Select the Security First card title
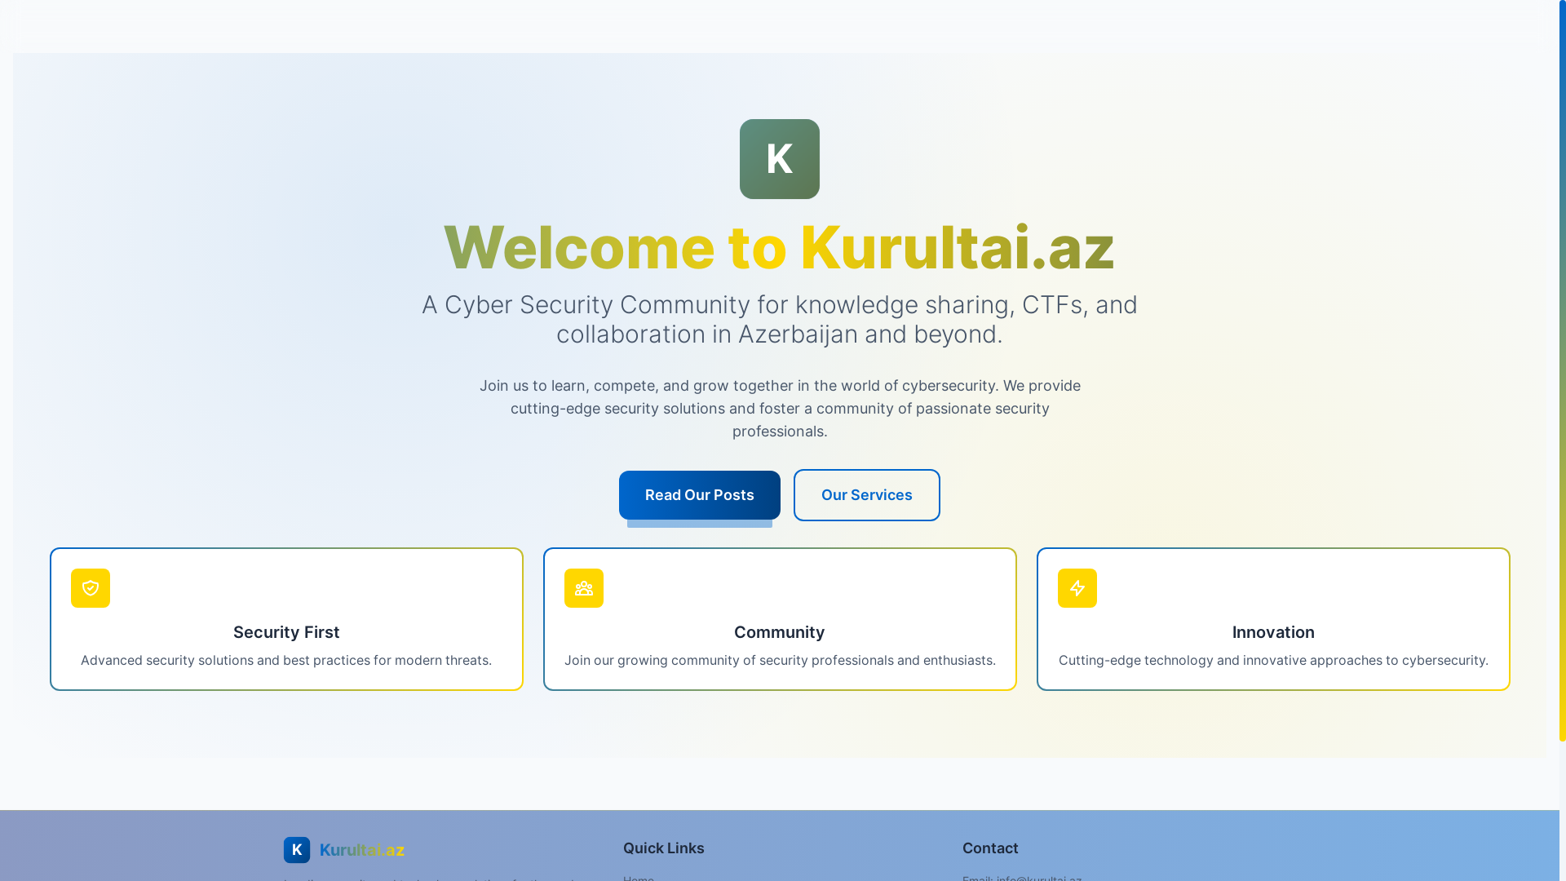The width and height of the screenshot is (1566, 881). 286,632
